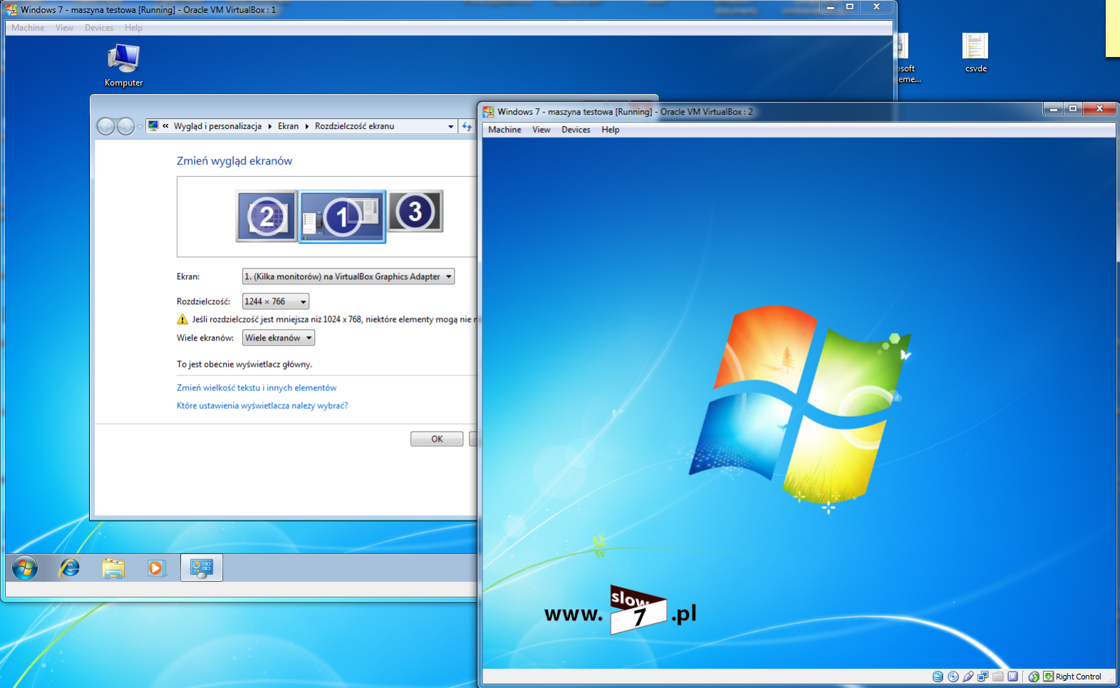The image size is (1120, 688).
Task: Open View menu in VirtualBox window 1
Action: point(65,28)
